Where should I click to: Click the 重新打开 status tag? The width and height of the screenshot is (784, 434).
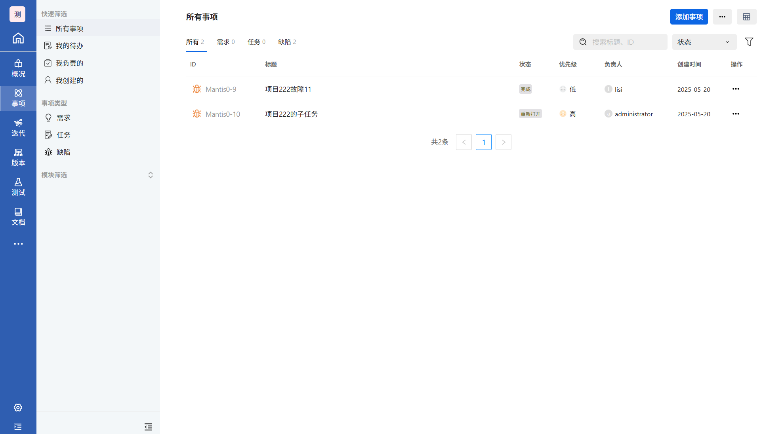(530, 114)
